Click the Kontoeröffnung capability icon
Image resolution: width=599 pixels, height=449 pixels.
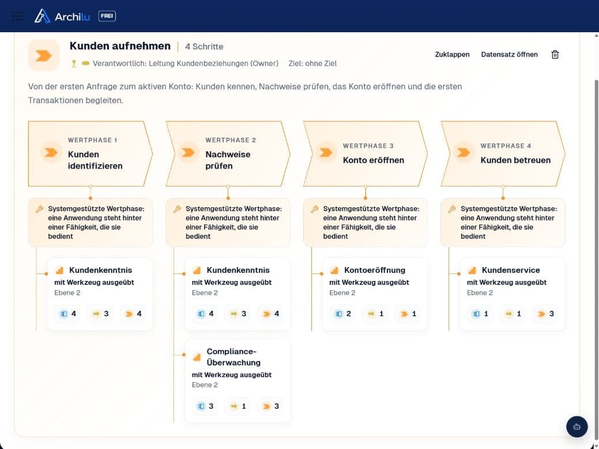click(334, 271)
